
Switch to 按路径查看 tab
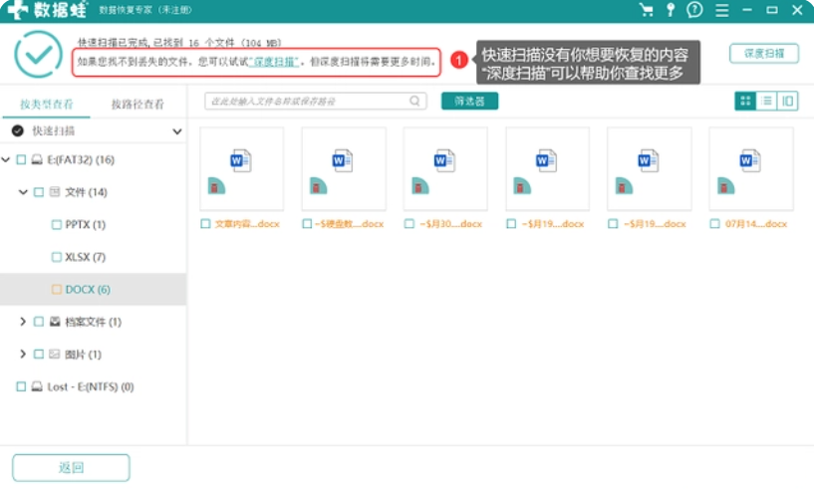[x=137, y=104]
